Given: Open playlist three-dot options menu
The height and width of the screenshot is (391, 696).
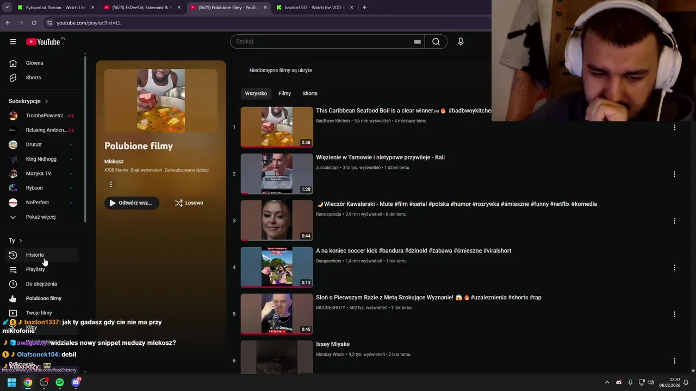Looking at the screenshot, I should [x=111, y=185].
